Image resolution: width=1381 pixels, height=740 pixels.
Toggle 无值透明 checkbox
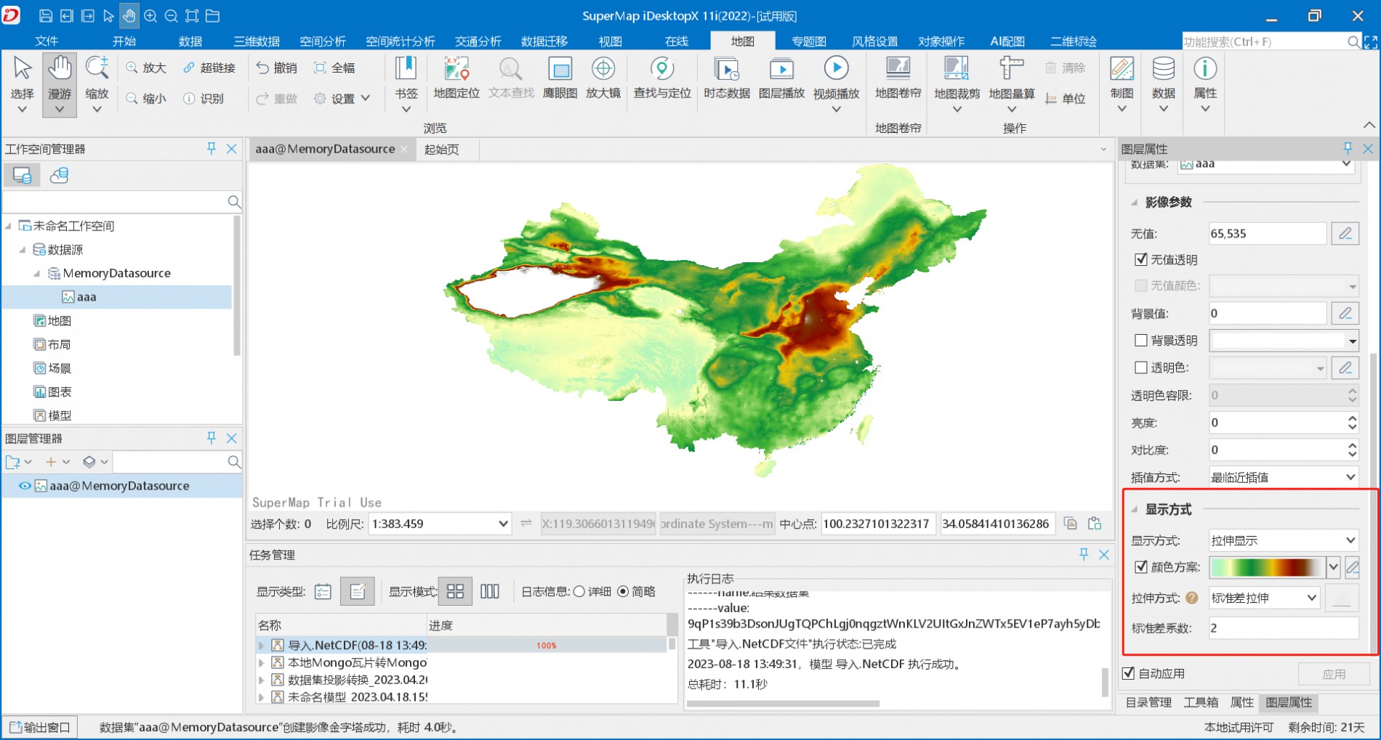(1141, 259)
